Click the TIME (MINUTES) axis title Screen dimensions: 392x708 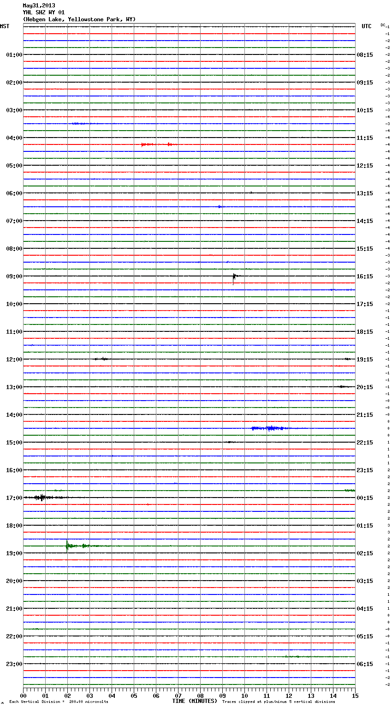click(195, 701)
